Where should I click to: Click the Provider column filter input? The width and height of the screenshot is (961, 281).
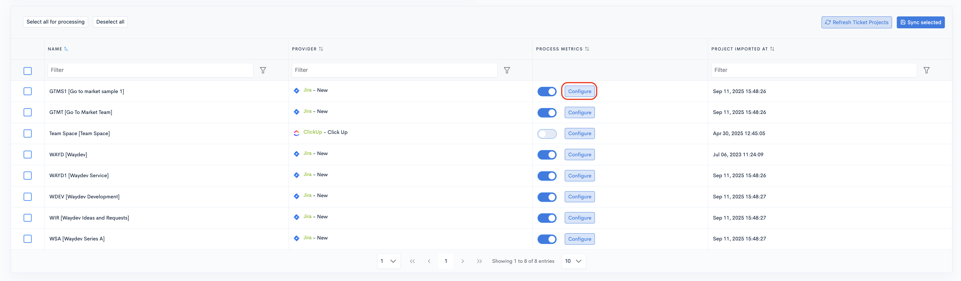394,70
